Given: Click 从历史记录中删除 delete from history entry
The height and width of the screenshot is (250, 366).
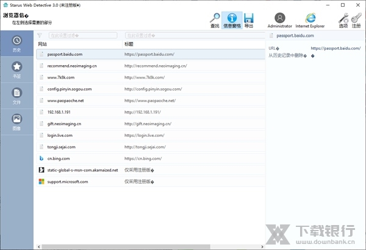Looking at the screenshot, I should coord(287,55).
